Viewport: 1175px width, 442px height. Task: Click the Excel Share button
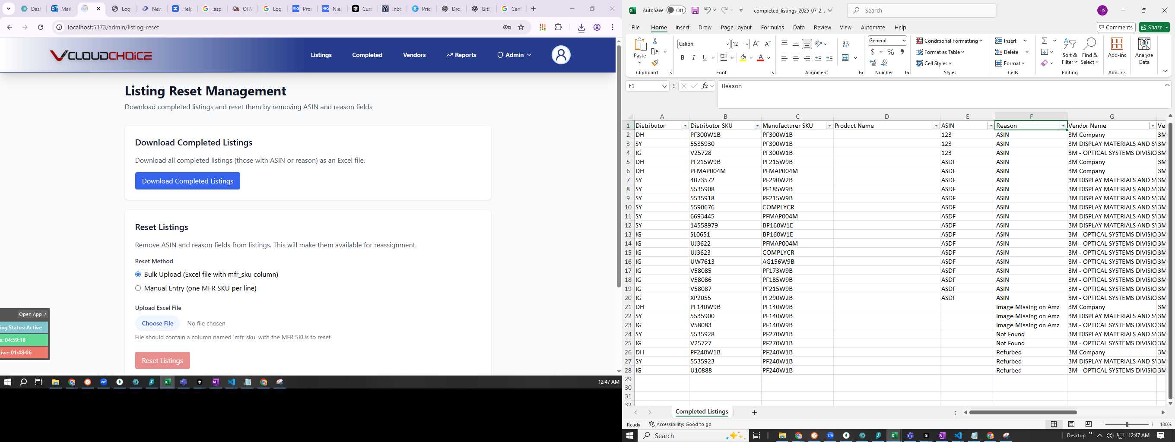[1154, 27]
